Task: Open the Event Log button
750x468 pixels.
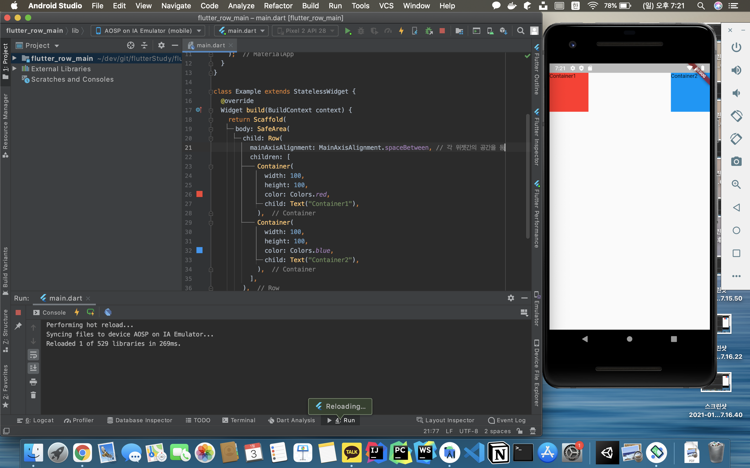Action: 507,420
